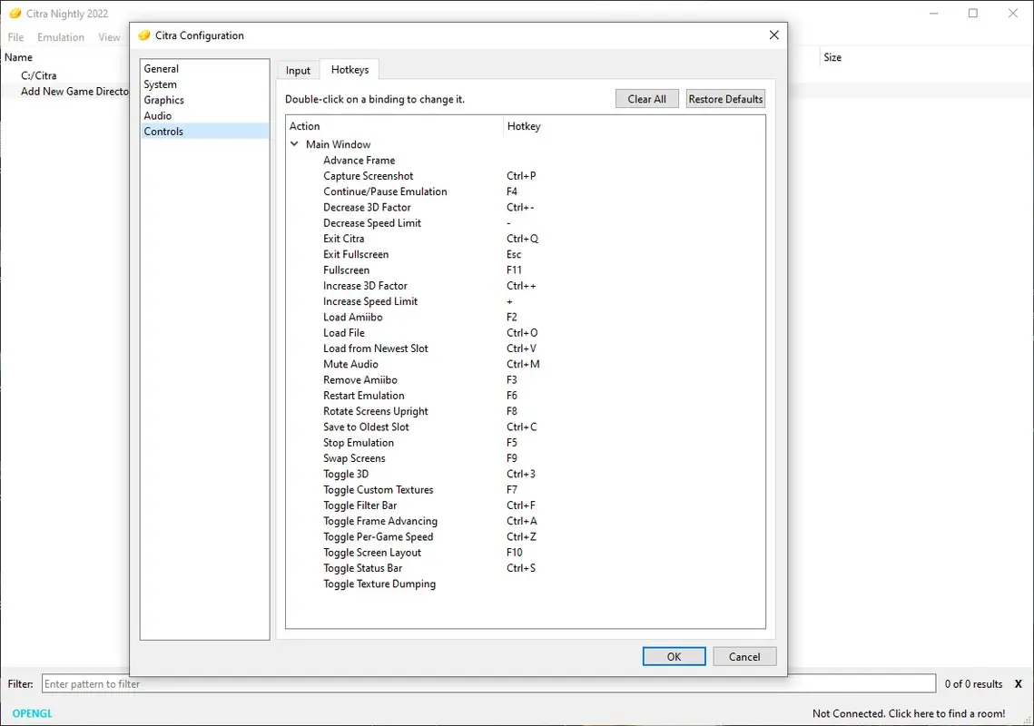
Task: Select the Audio settings category
Action: [157, 115]
